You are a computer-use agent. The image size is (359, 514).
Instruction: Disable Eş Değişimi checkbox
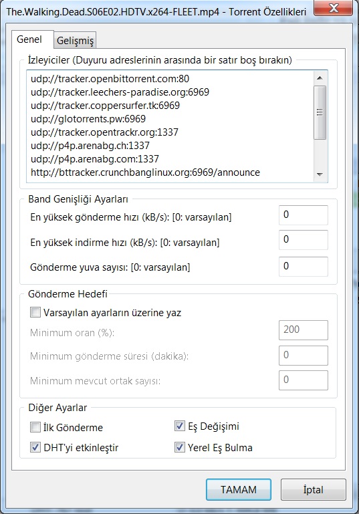point(179,426)
